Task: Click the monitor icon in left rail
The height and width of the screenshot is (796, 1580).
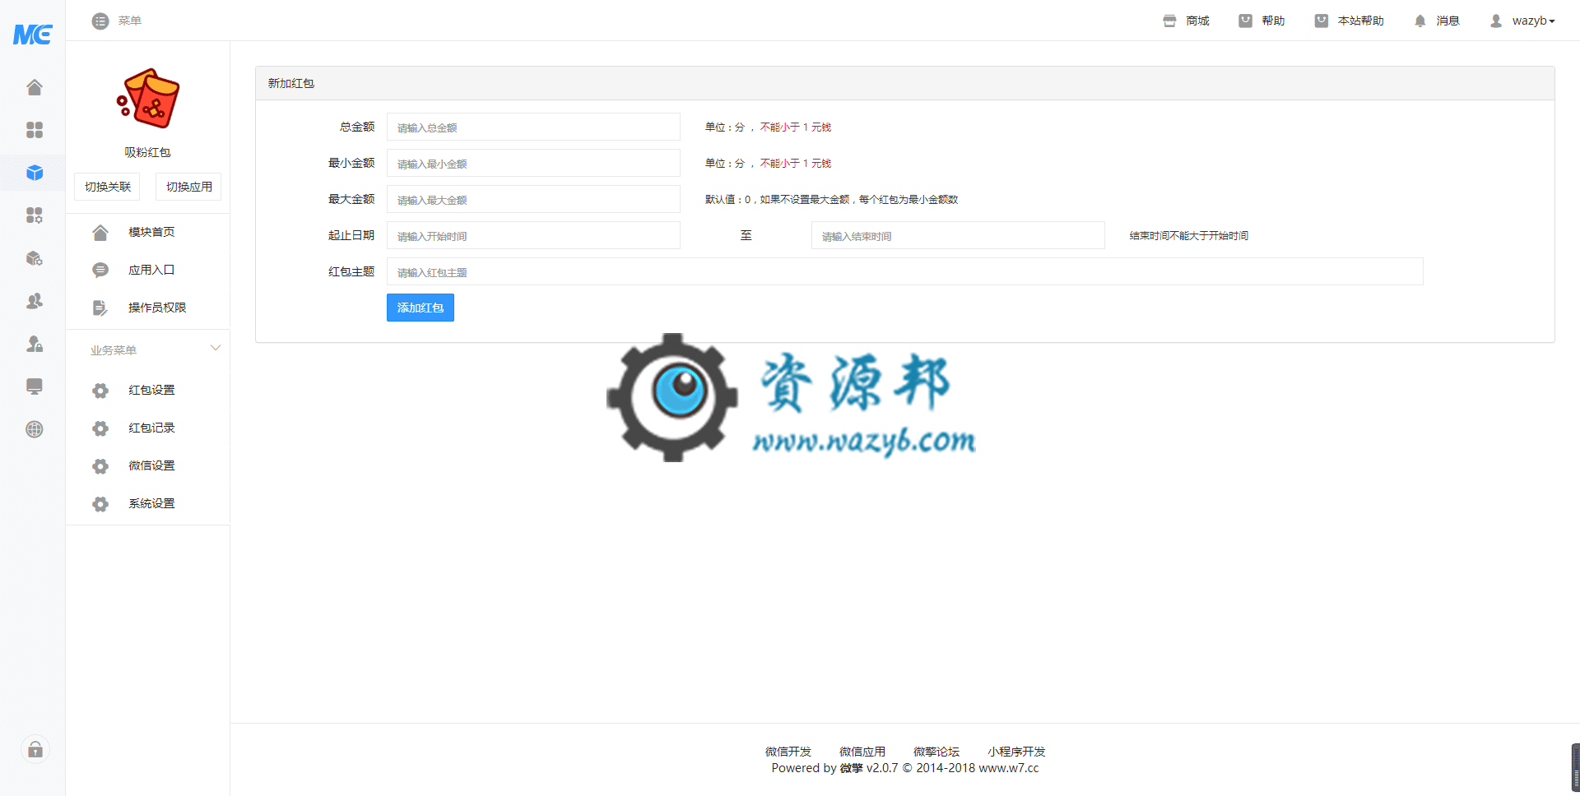Action: coord(35,386)
